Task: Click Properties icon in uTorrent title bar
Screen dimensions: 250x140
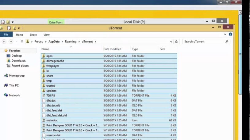Action: (x=9, y=28)
